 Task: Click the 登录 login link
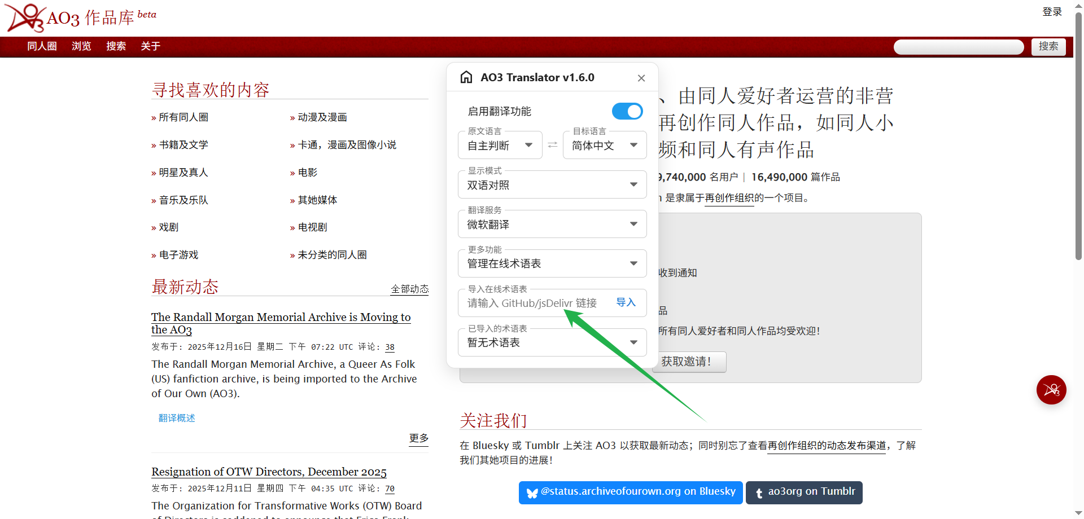click(1051, 12)
